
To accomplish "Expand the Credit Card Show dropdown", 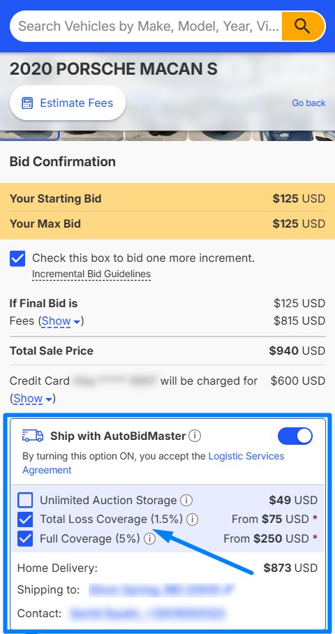I will click(33, 399).
